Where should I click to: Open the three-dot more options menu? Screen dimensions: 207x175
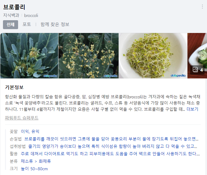[x=202, y=7]
